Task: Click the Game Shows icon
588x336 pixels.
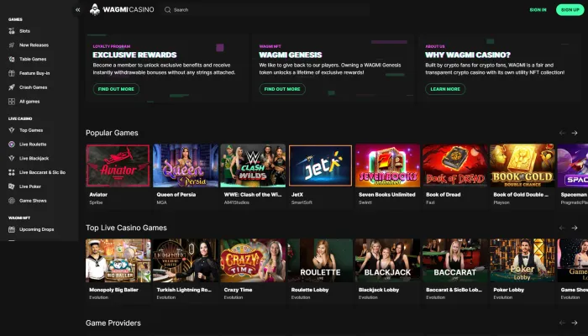Action: pos(12,201)
